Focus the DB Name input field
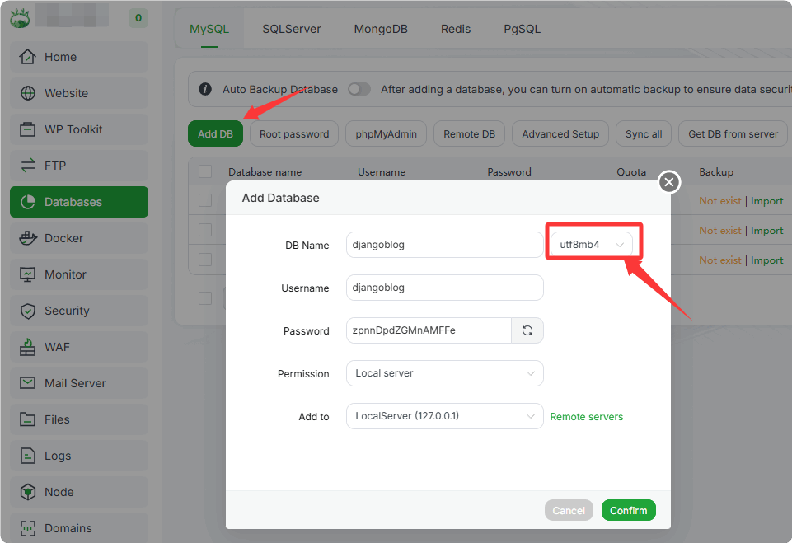The image size is (792, 543). pos(444,245)
